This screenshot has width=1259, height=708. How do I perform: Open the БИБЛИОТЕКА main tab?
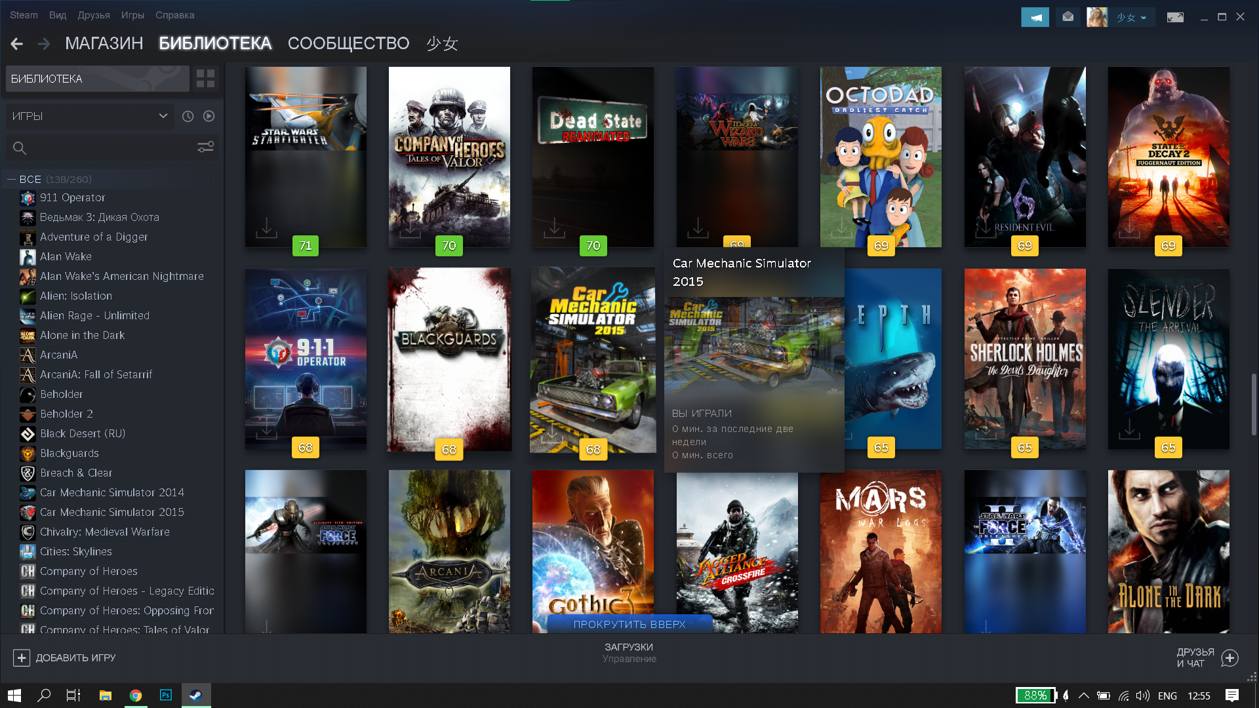[215, 43]
